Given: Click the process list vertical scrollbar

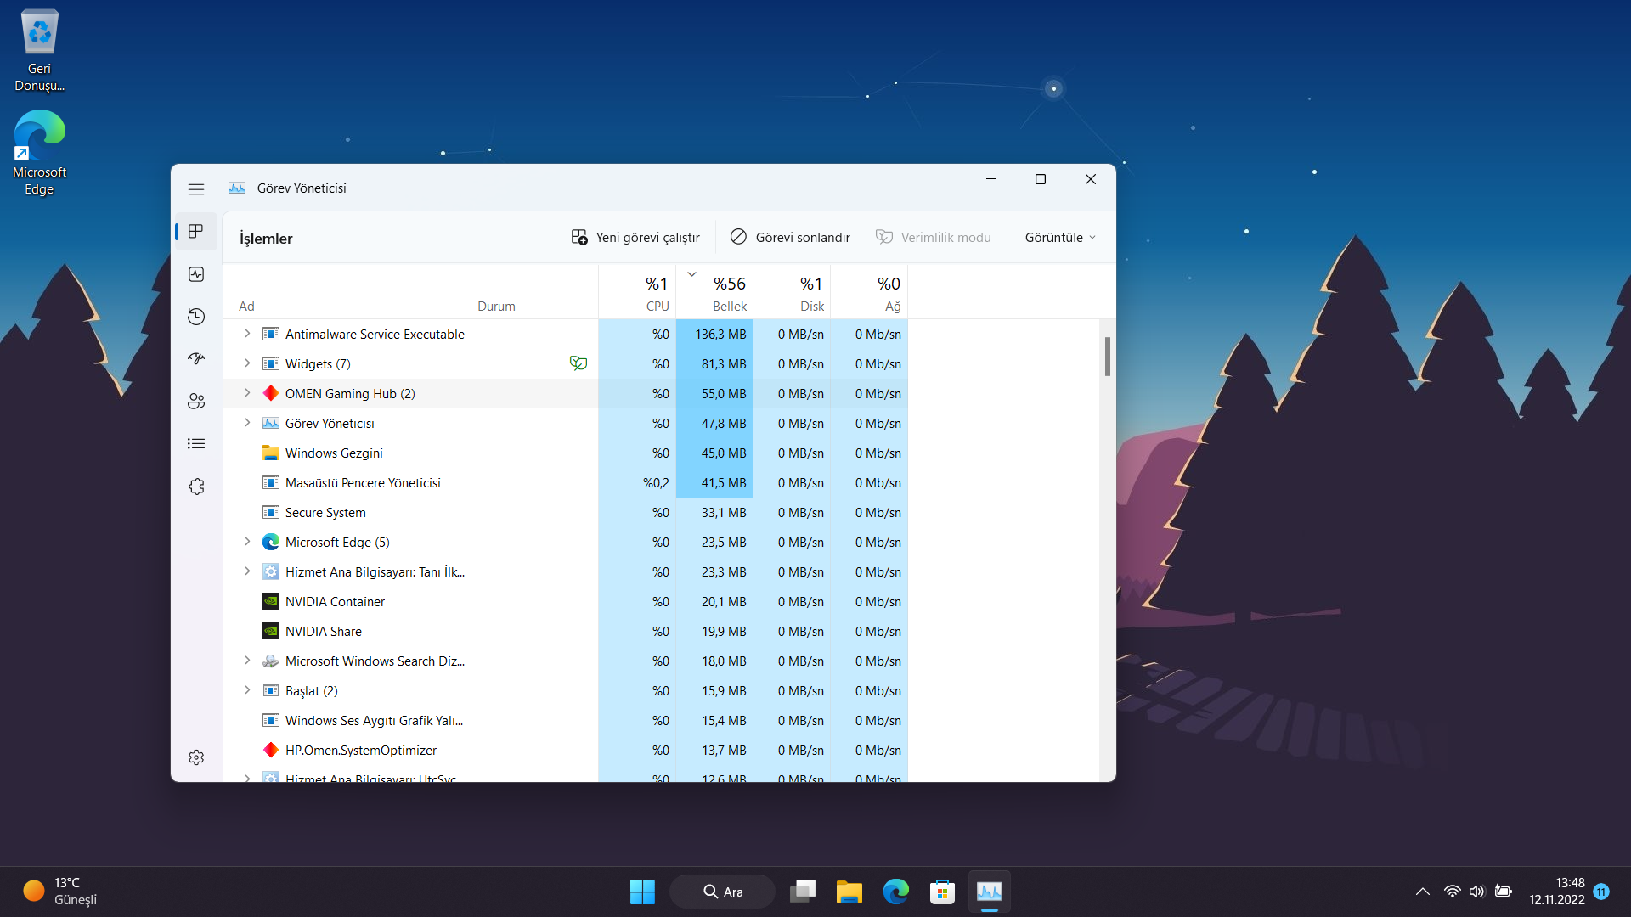Looking at the screenshot, I should (1107, 357).
